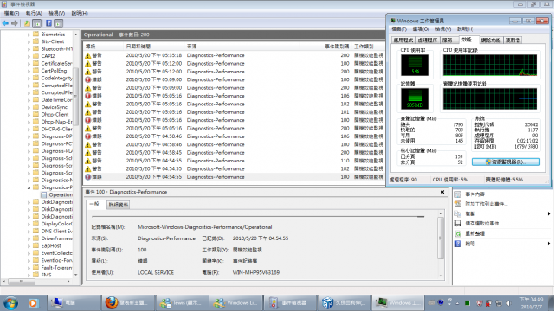Sort by the Date and Time column header

click(155, 47)
